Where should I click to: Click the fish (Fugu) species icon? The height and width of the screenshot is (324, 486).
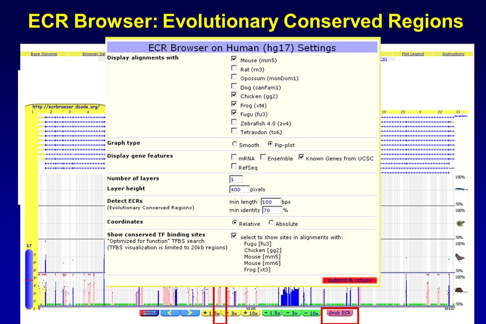(461, 189)
